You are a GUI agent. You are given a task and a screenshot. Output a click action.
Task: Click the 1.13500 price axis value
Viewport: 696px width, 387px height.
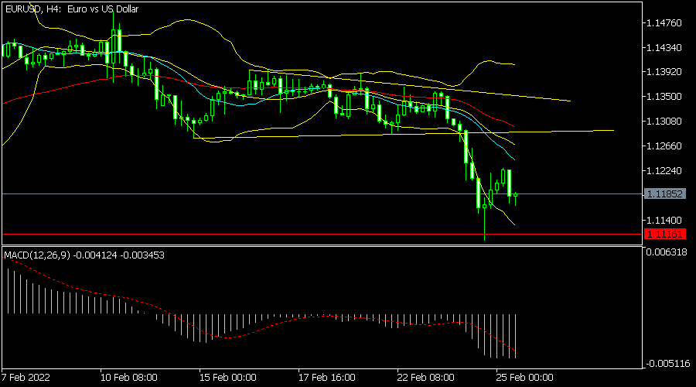[x=664, y=97]
